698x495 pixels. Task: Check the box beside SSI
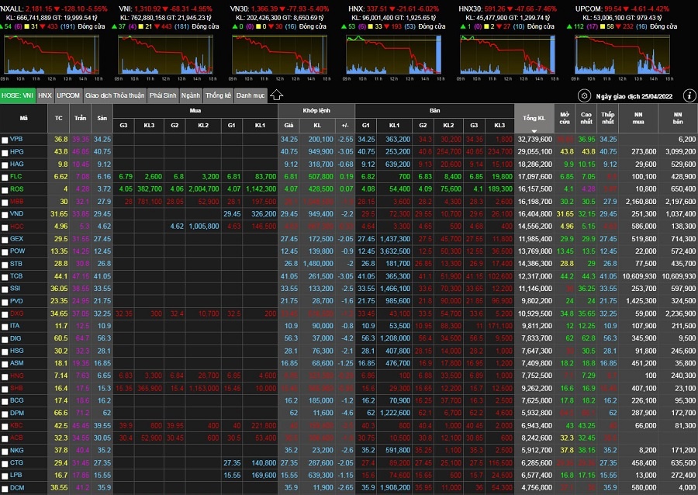(x=5, y=288)
